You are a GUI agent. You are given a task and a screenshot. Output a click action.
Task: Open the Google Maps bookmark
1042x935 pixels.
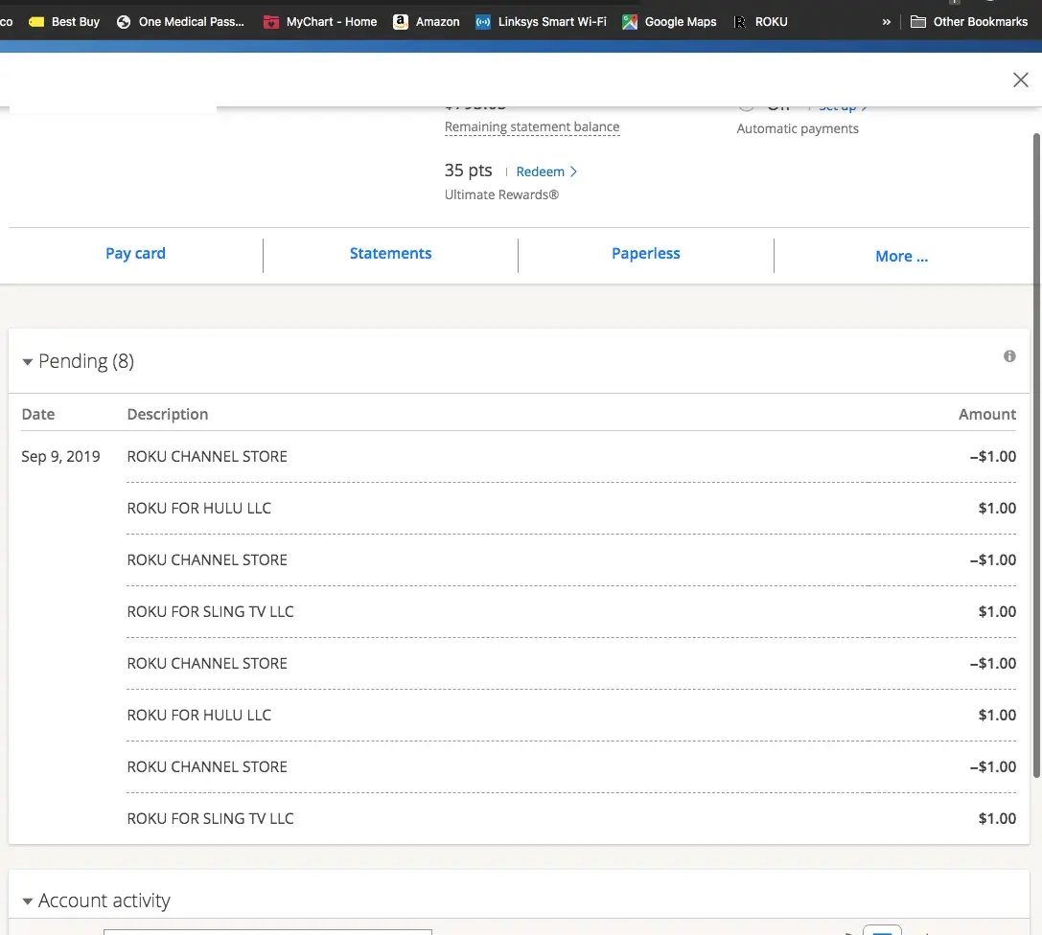click(x=669, y=21)
